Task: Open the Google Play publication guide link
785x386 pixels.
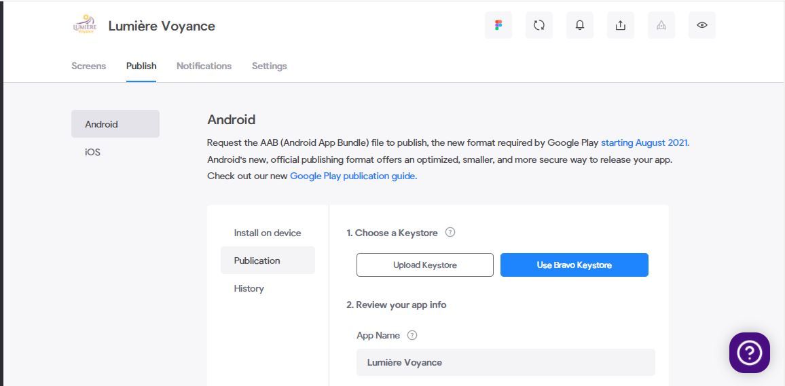Action: click(353, 176)
